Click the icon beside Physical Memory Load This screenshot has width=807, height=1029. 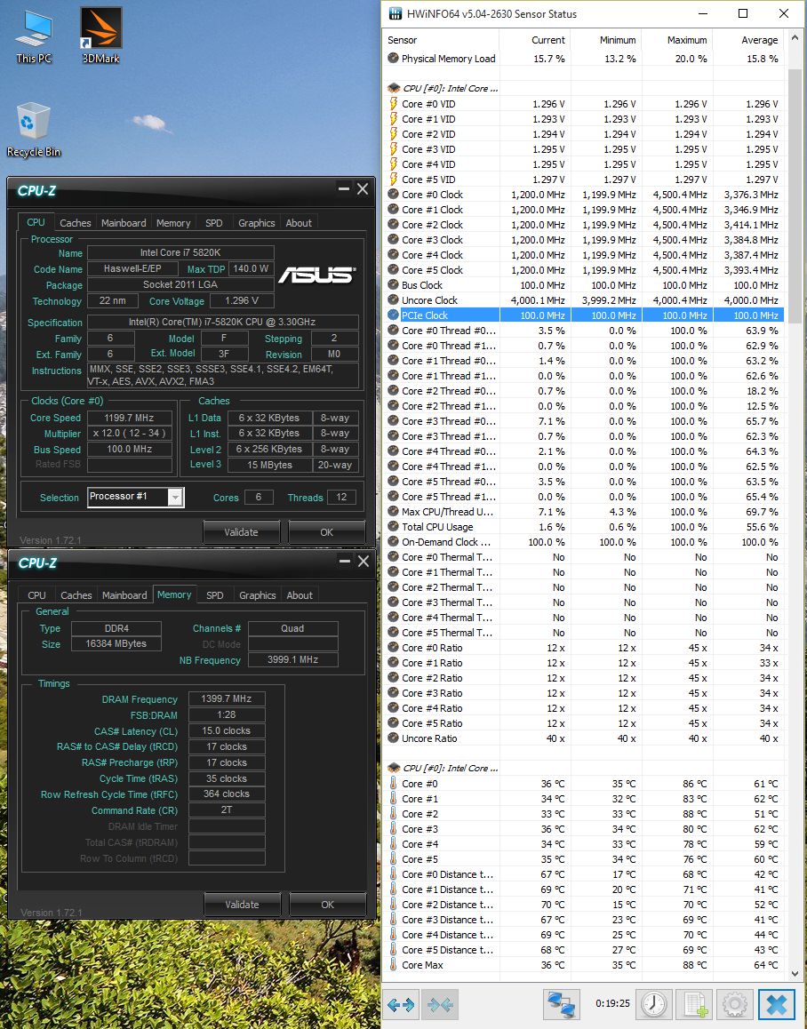click(x=394, y=58)
